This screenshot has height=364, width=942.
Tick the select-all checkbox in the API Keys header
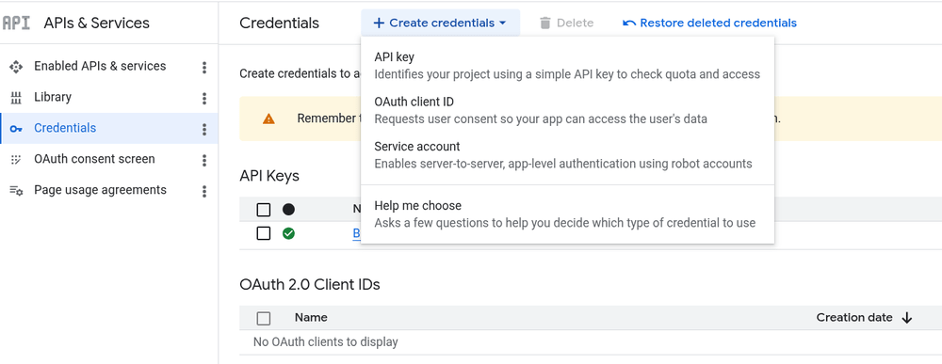pos(263,210)
